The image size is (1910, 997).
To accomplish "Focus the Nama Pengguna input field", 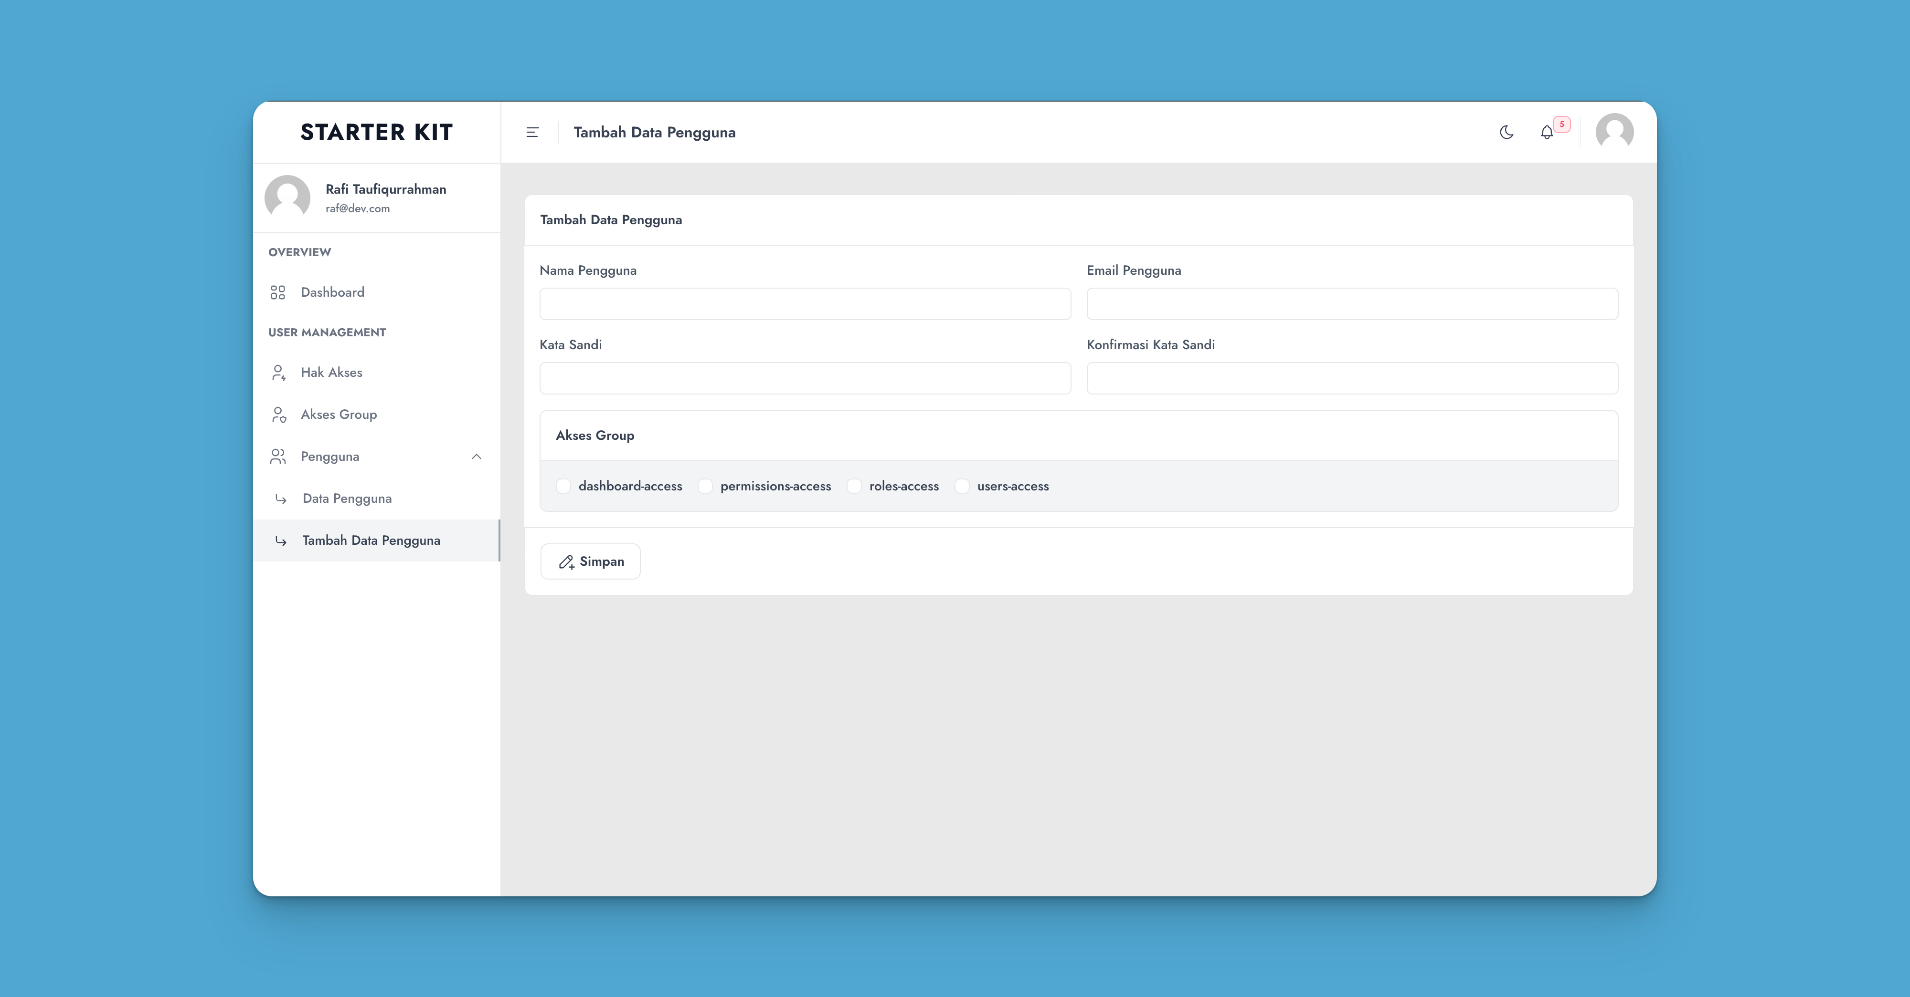I will pos(805,304).
